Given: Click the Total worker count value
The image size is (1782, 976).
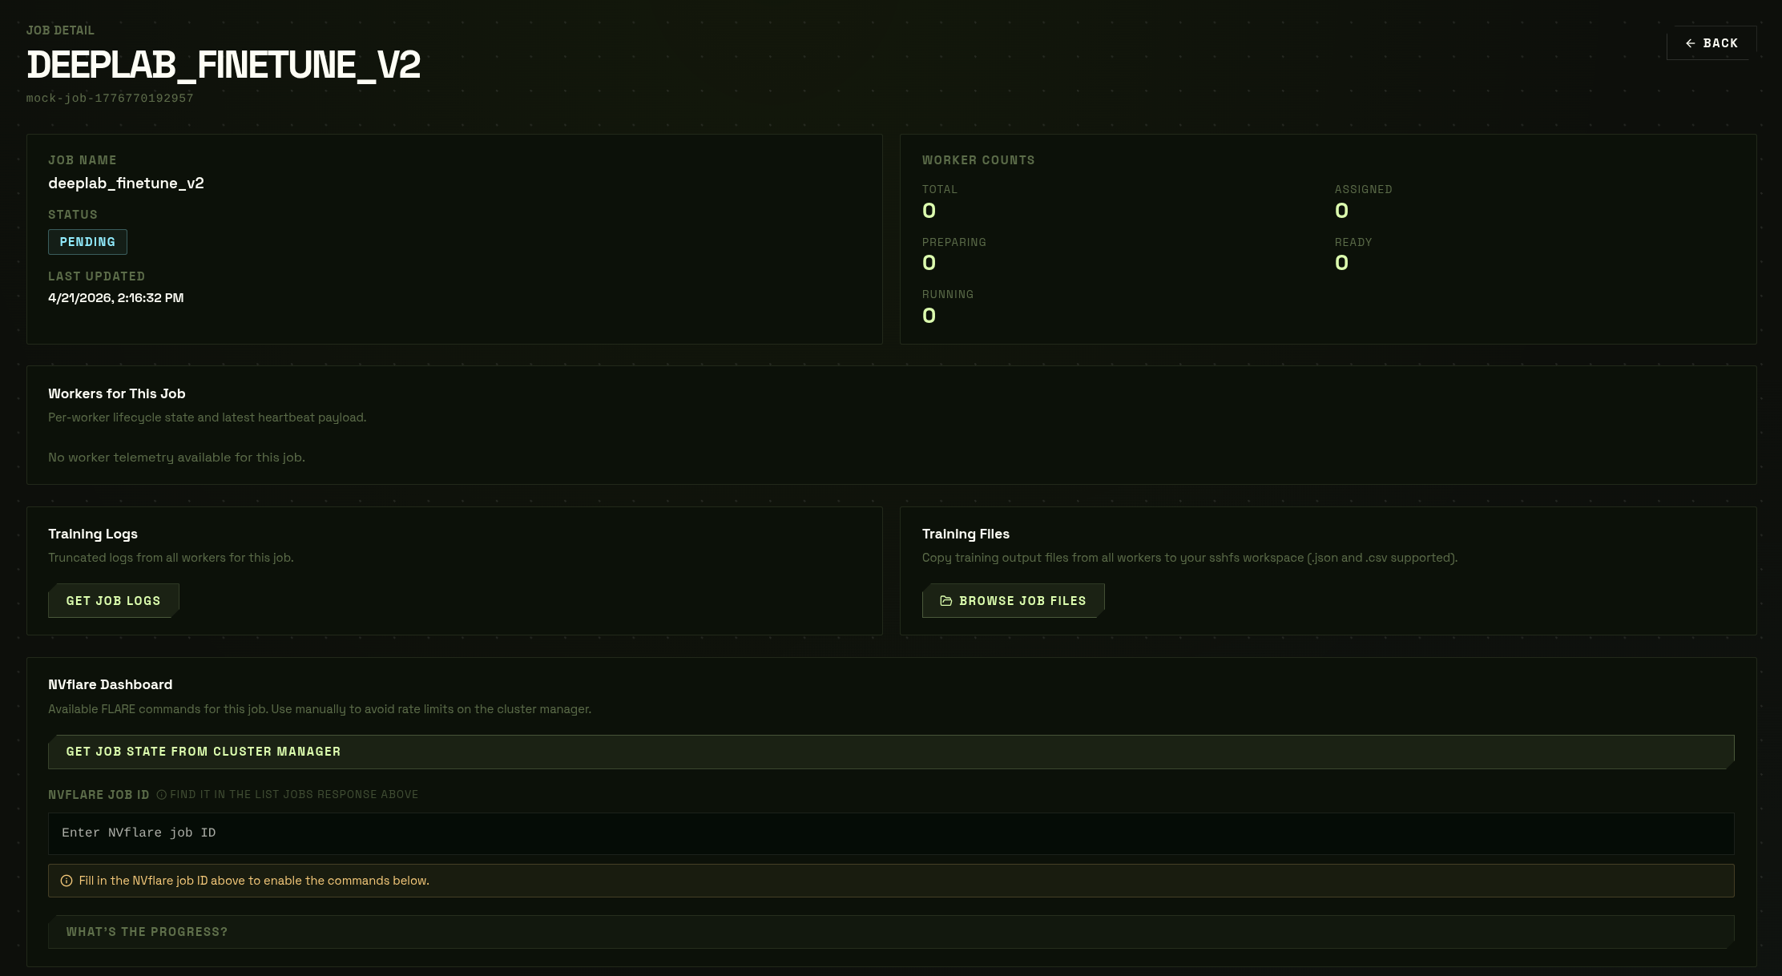Looking at the screenshot, I should (929, 211).
